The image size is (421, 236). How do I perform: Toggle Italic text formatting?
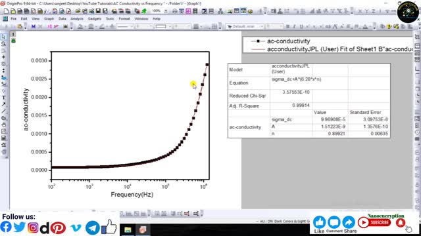pos(294,26)
